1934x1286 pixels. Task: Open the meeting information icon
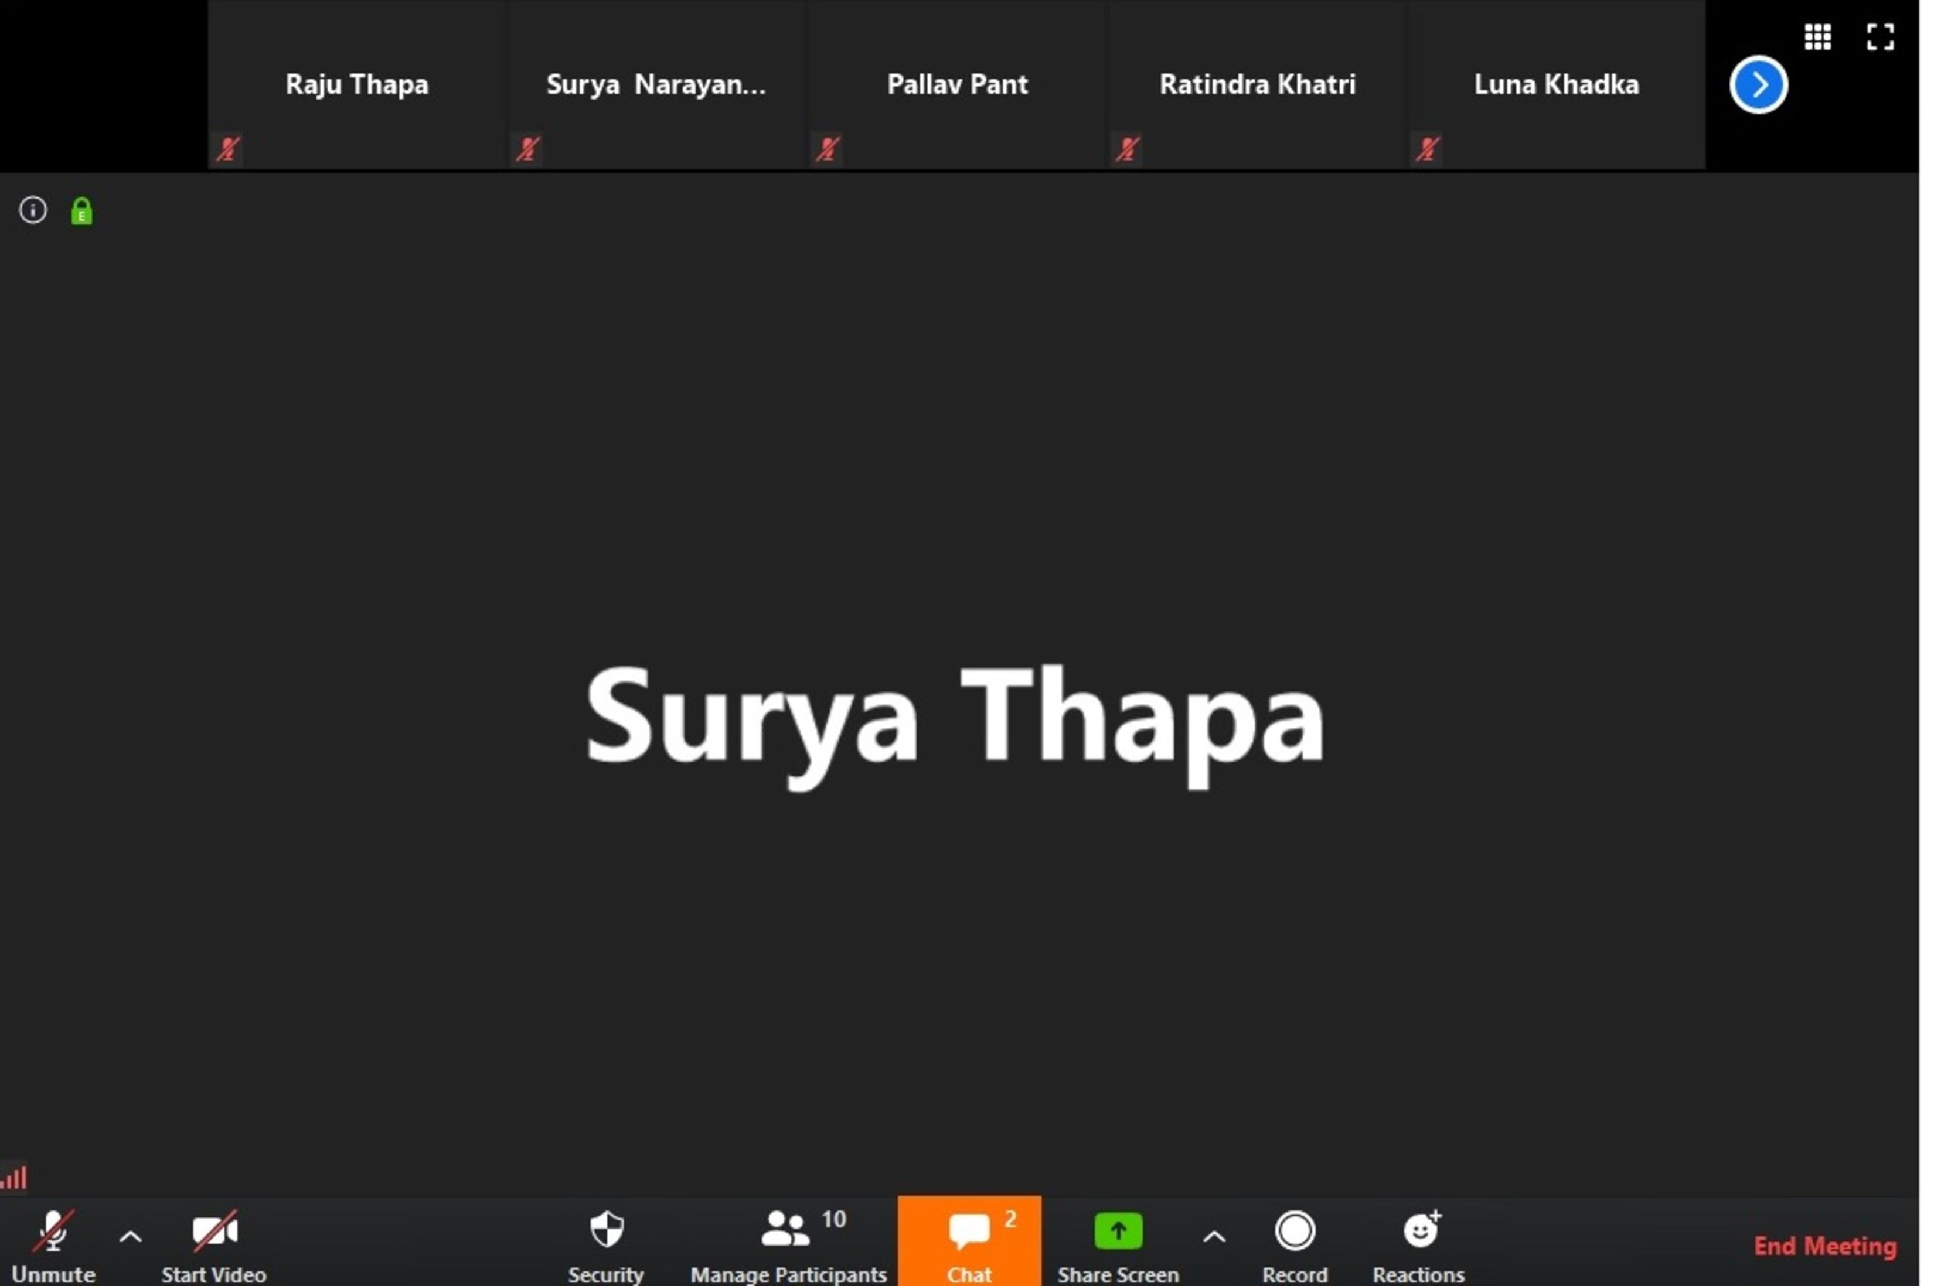33,211
